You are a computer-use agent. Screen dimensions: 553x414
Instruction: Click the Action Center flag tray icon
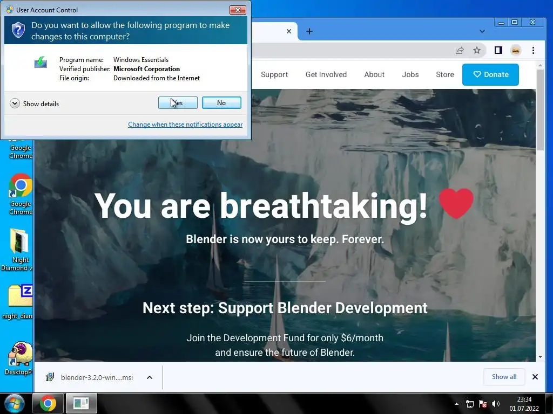click(483, 404)
